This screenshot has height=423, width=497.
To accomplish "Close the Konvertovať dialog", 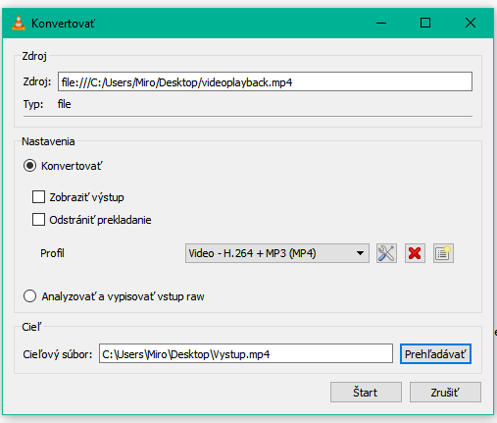I will coord(471,24).
